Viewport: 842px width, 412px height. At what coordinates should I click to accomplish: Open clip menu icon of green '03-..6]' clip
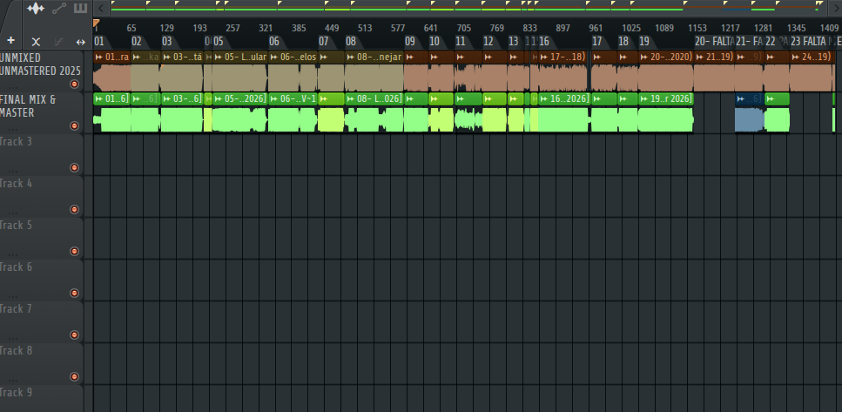pos(166,98)
